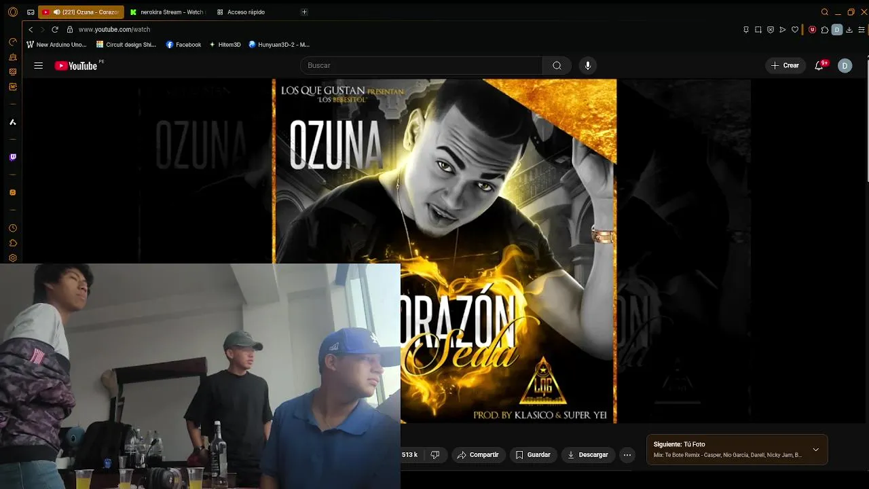Click the webcam overlay video
The height and width of the screenshot is (489, 869).
click(200, 376)
